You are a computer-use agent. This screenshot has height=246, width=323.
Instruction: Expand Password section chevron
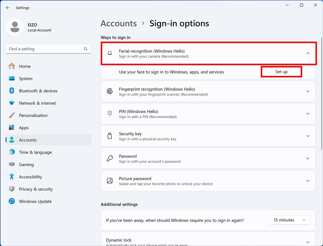[x=308, y=158]
